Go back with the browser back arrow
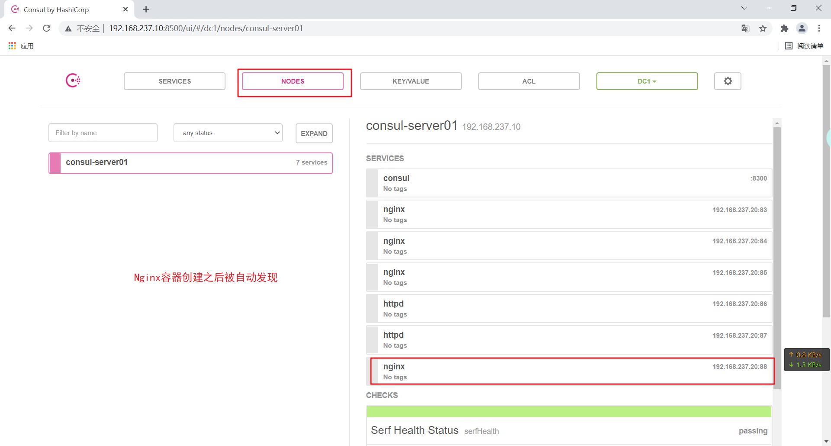 [12, 28]
